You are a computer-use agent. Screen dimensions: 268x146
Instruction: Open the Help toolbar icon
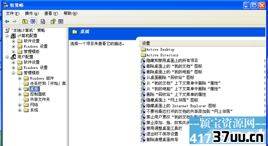pos(53,21)
